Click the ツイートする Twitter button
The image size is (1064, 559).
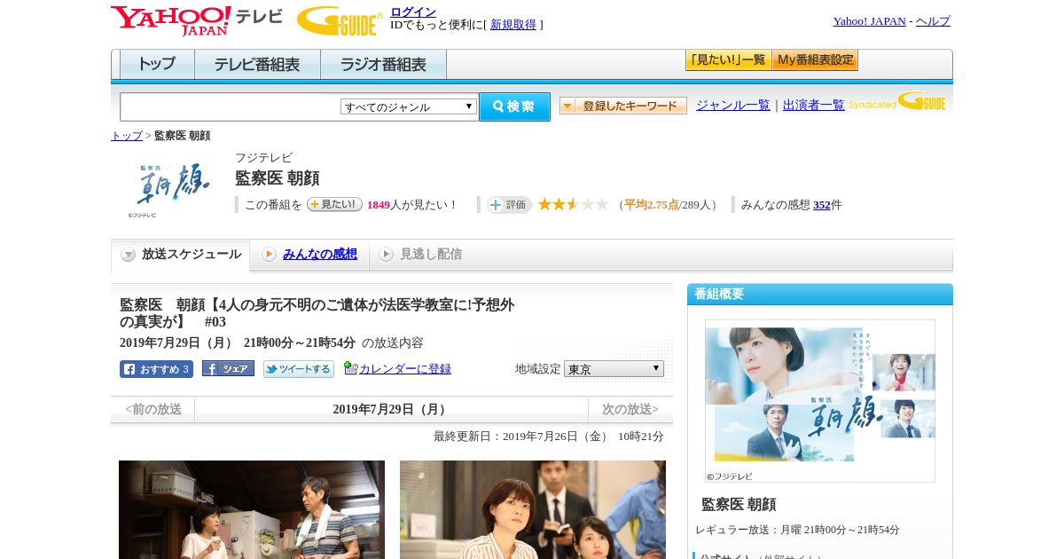click(x=299, y=369)
